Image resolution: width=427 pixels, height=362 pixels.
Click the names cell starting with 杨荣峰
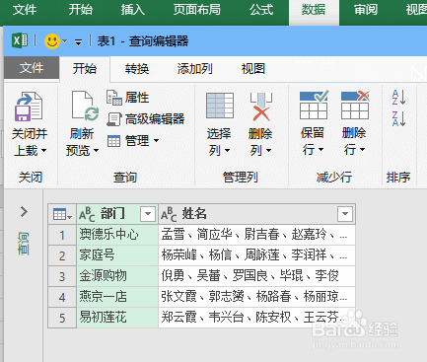tap(256, 255)
